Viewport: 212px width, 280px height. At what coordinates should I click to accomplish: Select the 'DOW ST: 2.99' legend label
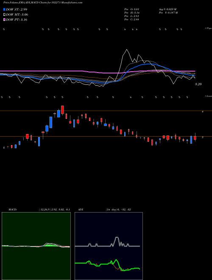[17, 9]
